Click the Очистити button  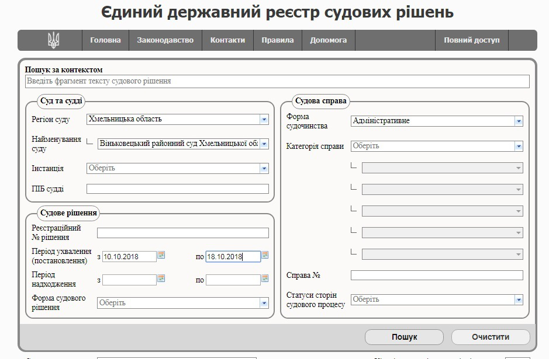pos(490,337)
